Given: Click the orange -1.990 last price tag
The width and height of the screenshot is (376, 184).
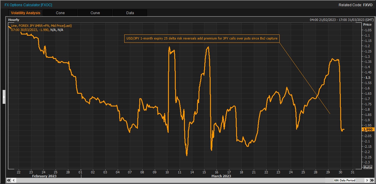Looking at the screenshot, I should (368, 129).
